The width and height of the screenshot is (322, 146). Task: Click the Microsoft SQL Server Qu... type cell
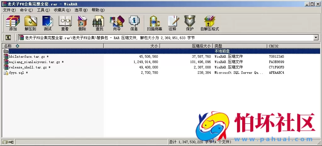(x=239, y=73)
